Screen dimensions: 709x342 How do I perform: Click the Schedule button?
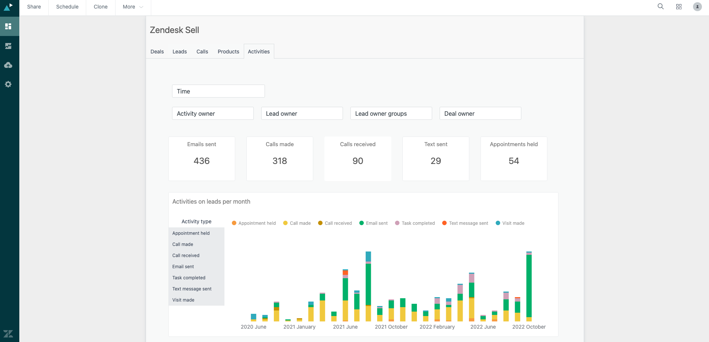pyautogui.click(x=67, y=7)
